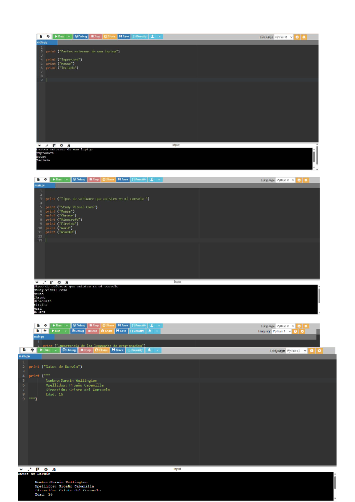Click the scrollbar of the Impresora output console
Screen dimensions: 355x502
314,156
